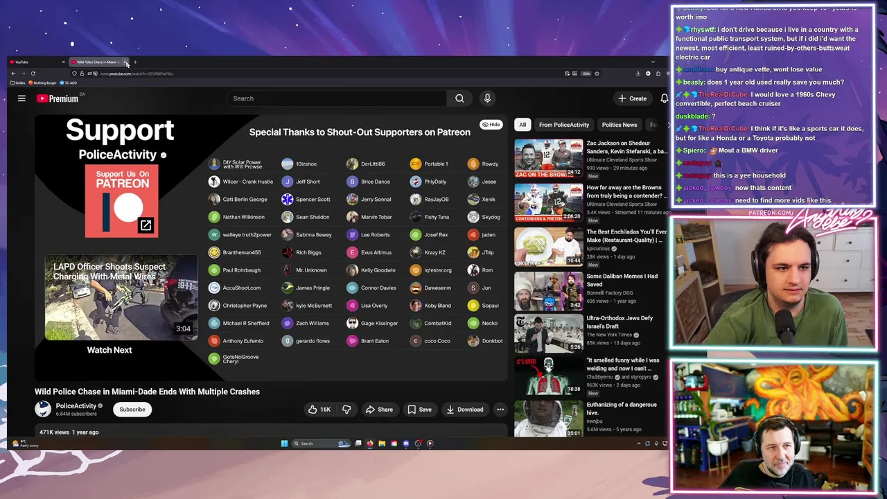Open Ultra-Orthodox Jews Defy Draft thumbnail

pyautogui.click(x=549, y=333)
